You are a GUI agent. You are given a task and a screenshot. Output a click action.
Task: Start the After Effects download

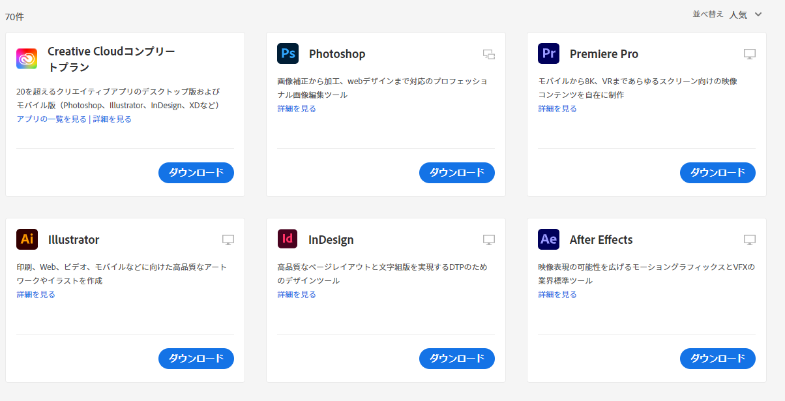(717, 359)
